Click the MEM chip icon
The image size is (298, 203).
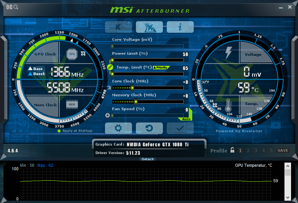pyautogui.click(x=72, y=104)
